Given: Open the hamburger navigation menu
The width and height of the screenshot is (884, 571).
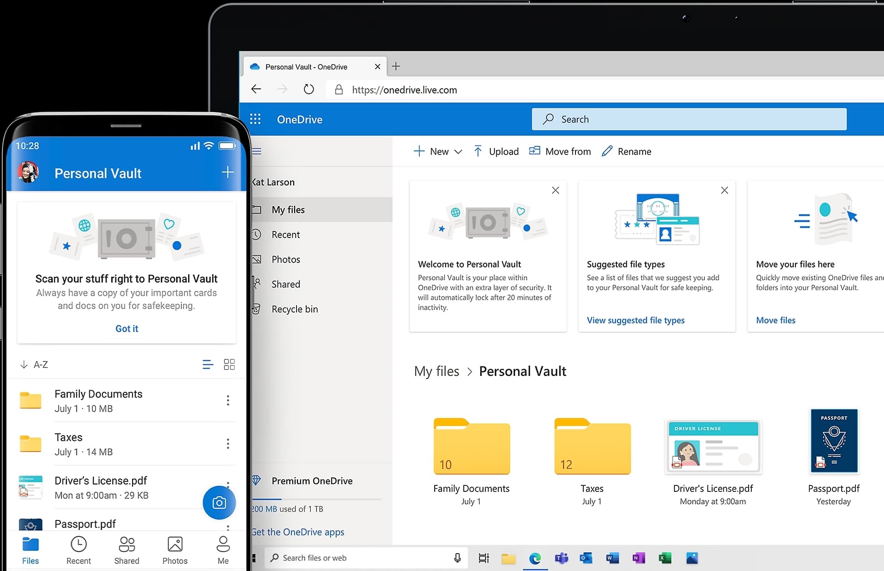Looking at the screenshot, I should tap(257, 151).
